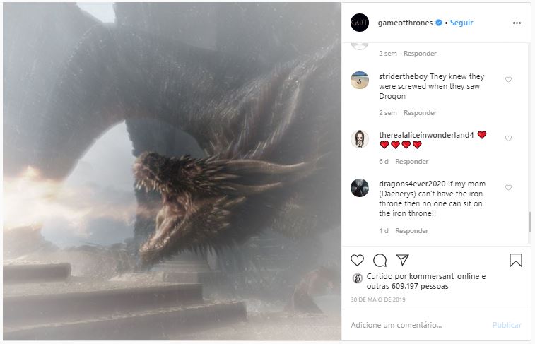Open stridertheboy's profile picture
This screenshot has height=344, width=535.
[x=360, y=80]
